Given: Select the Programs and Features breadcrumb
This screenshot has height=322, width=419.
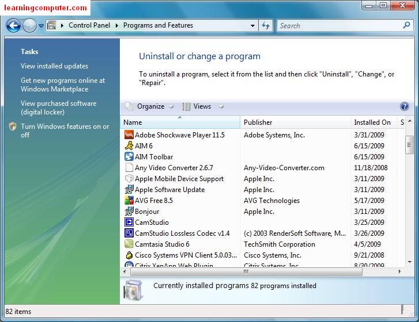Looking at the screenshot, I should pos(158,25).
